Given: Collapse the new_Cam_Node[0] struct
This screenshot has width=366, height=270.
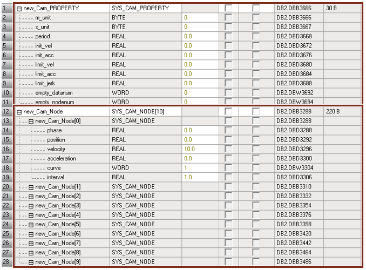Looking at the screenshot, I should click(x=31, y=121).
